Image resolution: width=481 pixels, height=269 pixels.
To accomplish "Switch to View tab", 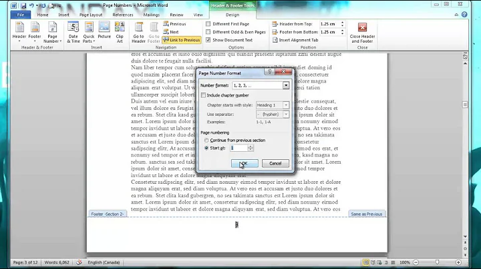I will tap(198, 15).
